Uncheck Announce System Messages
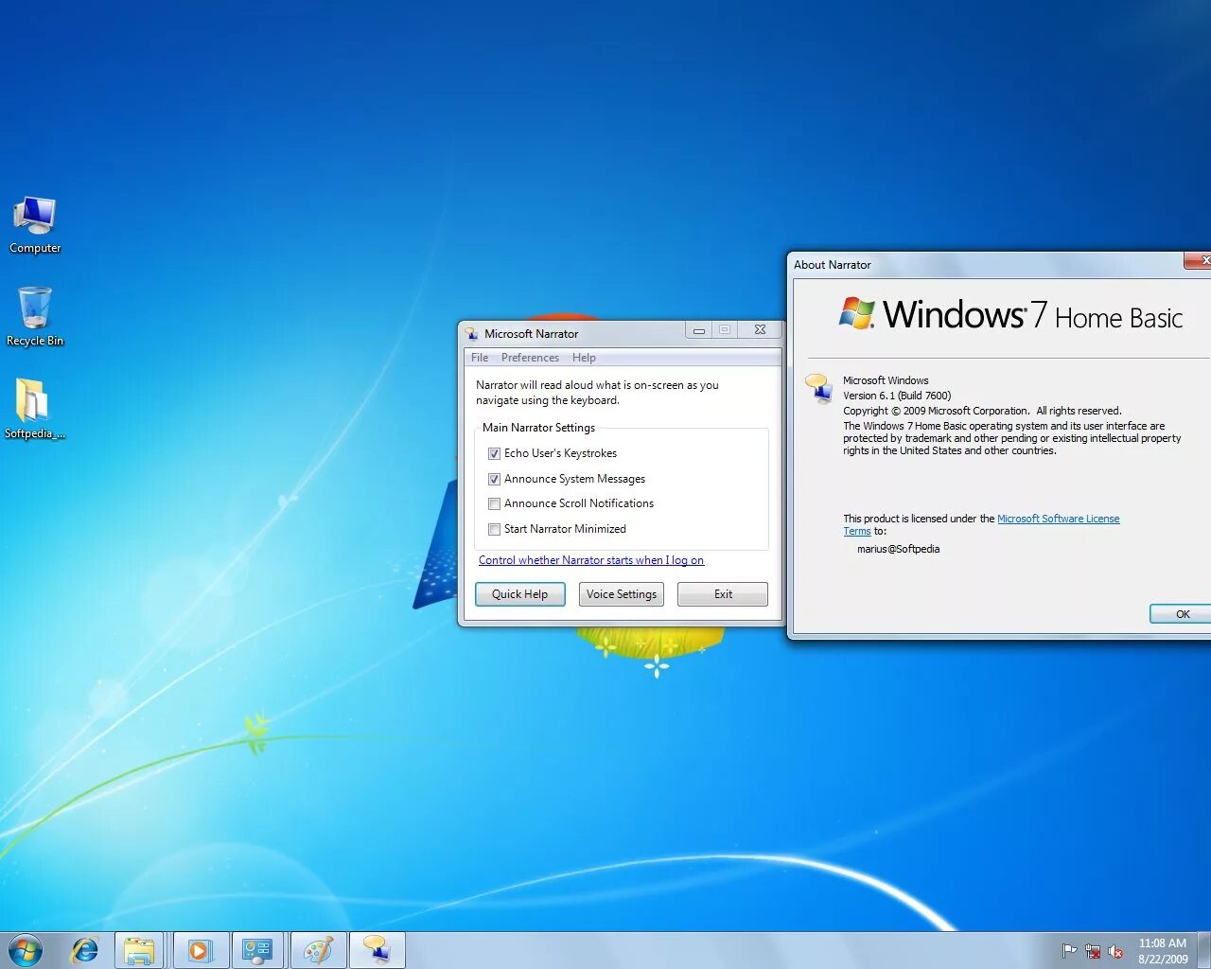Viewport: 1211px width, 969px height. click(x=494, y=479)
